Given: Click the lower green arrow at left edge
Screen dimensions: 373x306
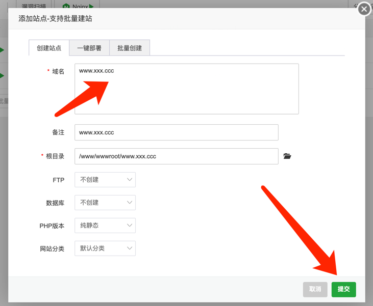Looking at the screenshot, I should click(2, 76).
